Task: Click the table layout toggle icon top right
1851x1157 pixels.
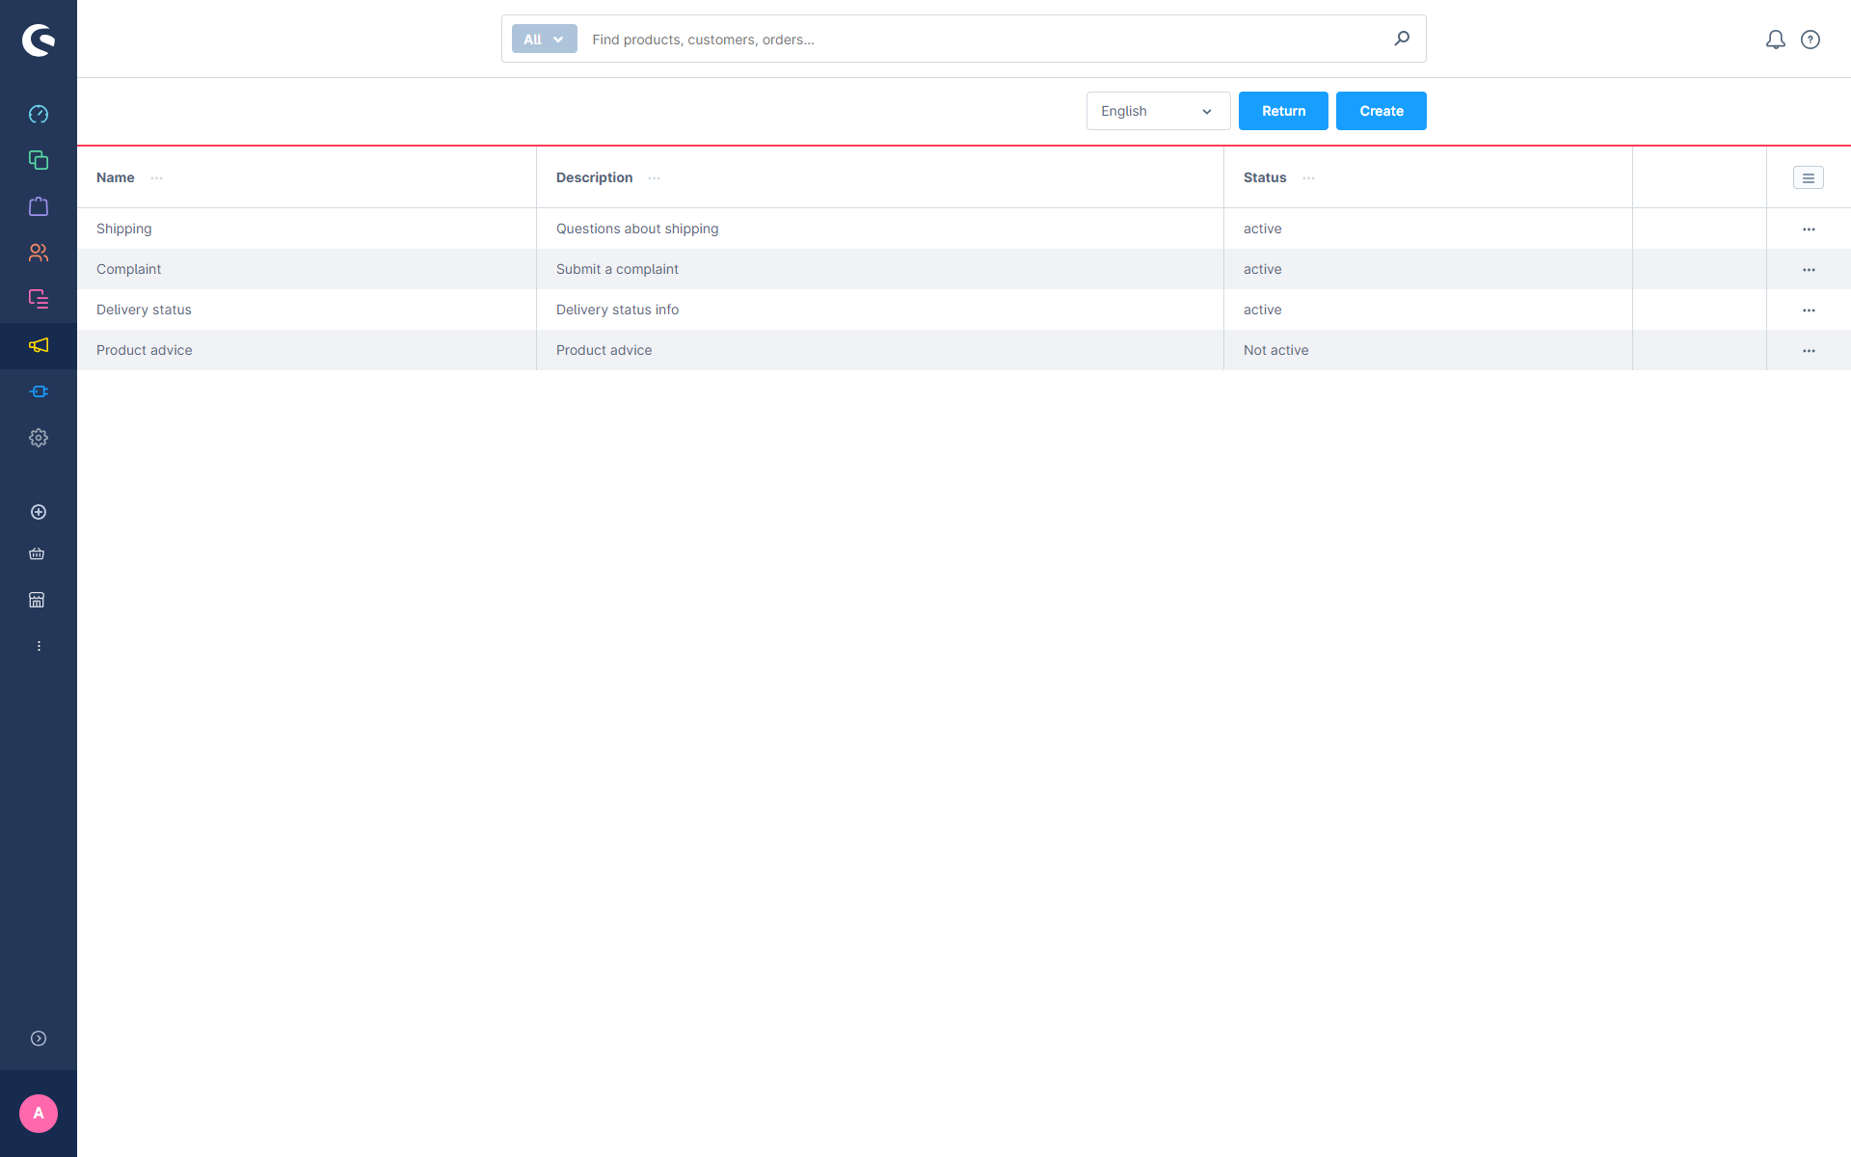Action: point(1809,177)
